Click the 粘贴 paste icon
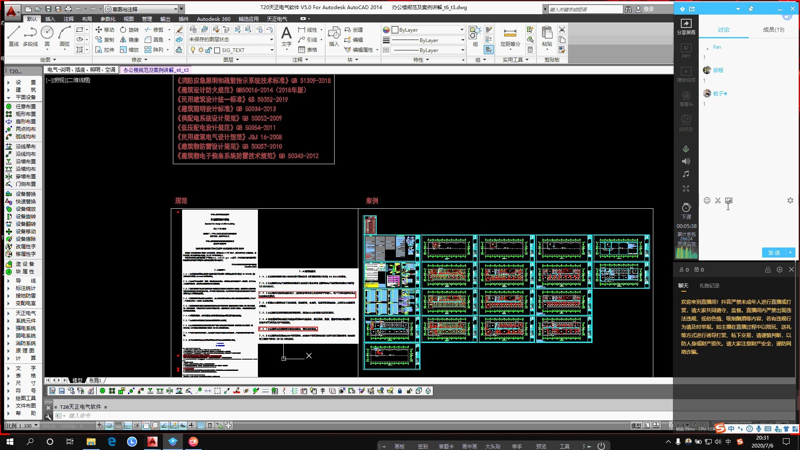This screenshot has height=450, width=800. (x=547, y=36)
